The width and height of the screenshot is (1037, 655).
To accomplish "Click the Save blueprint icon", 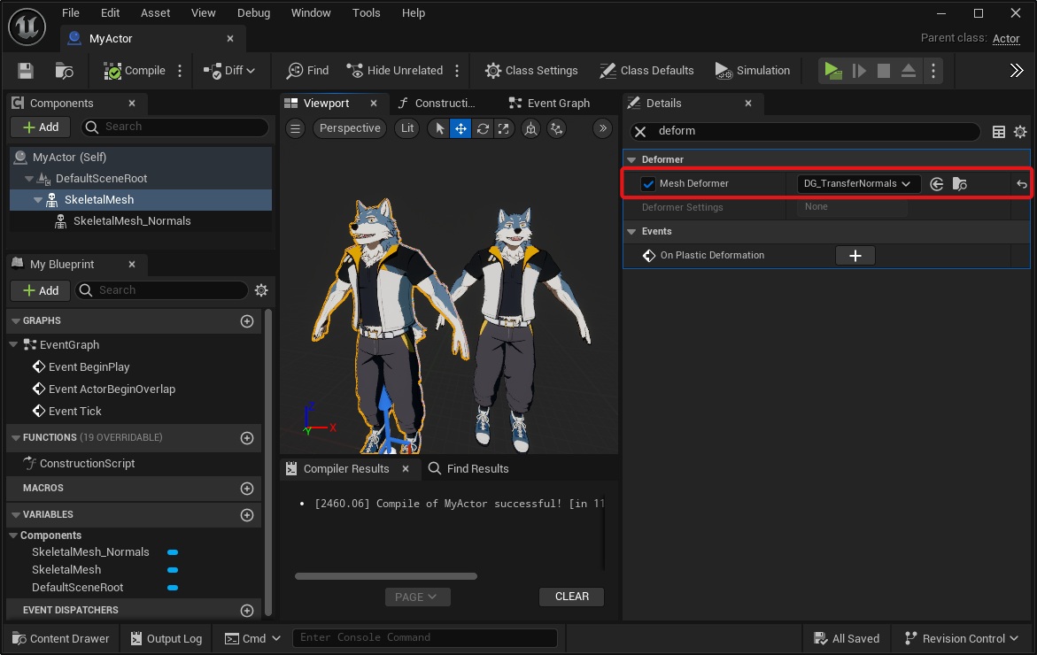I will coord(26,71).
